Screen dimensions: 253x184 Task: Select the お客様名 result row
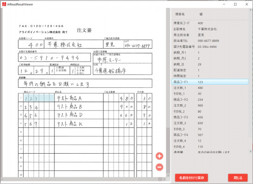click(210, 29)
